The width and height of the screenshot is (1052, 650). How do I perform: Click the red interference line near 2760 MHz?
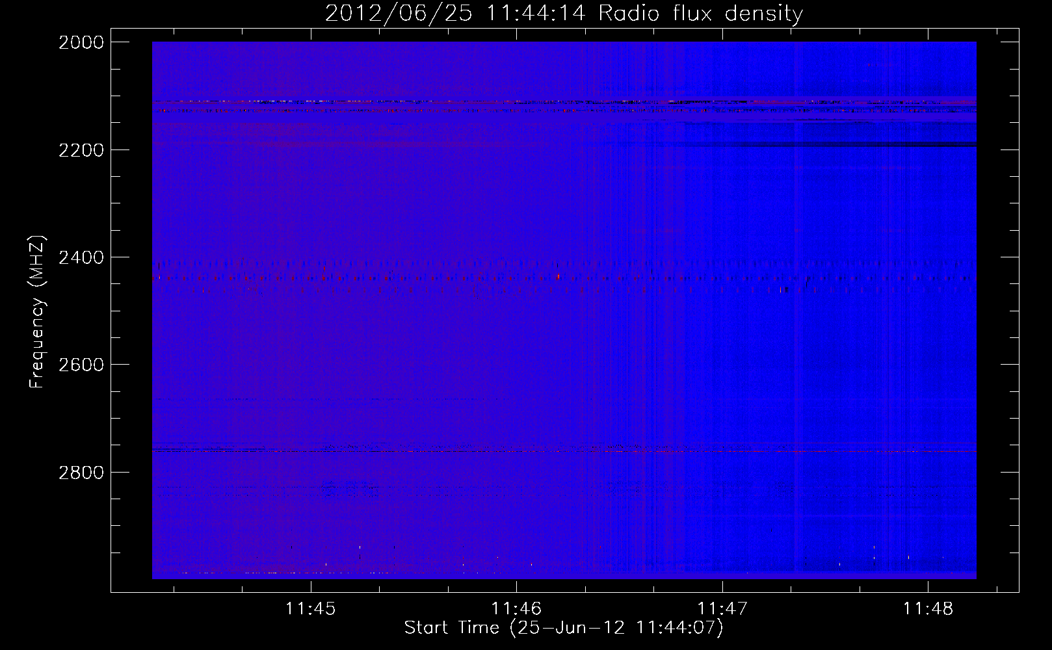pyautogui.click(x=564, y=451)
